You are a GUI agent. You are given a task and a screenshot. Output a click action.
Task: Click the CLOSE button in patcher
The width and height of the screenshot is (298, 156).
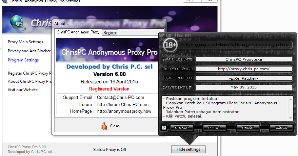coord(281,128)
